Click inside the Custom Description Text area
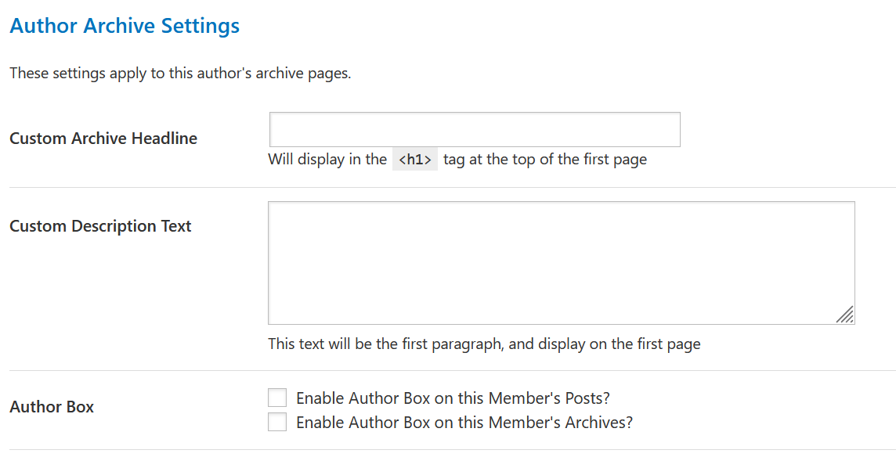 click(561, 263)
